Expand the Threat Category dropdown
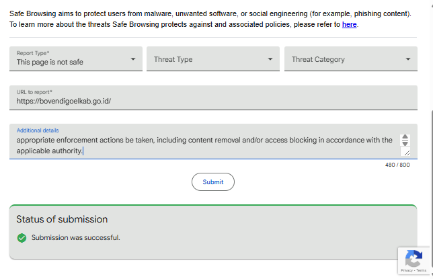The height and width of the screenshot is (279, 433). click(408, 59)
